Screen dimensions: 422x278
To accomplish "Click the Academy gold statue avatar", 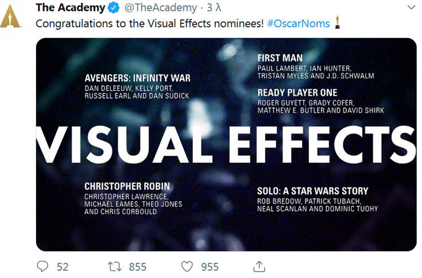I will point(11,17).
